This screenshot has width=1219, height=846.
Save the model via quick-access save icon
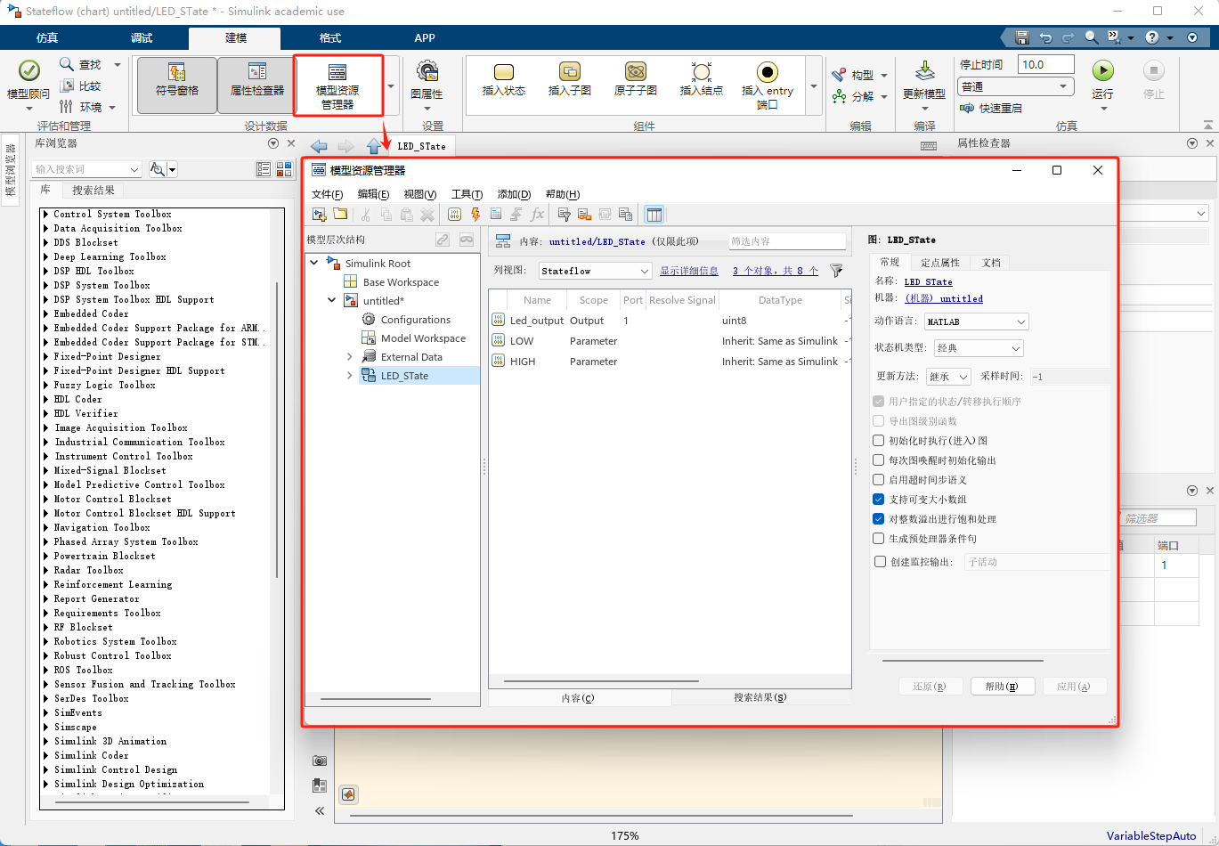click(x=1022, y=37)
